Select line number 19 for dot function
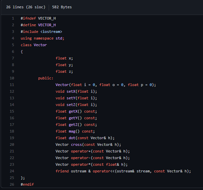 click(12, 138)
